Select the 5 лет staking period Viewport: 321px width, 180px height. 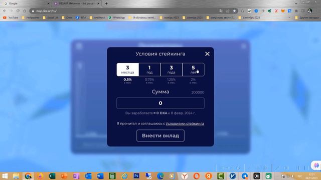click(x=193, y=69)
